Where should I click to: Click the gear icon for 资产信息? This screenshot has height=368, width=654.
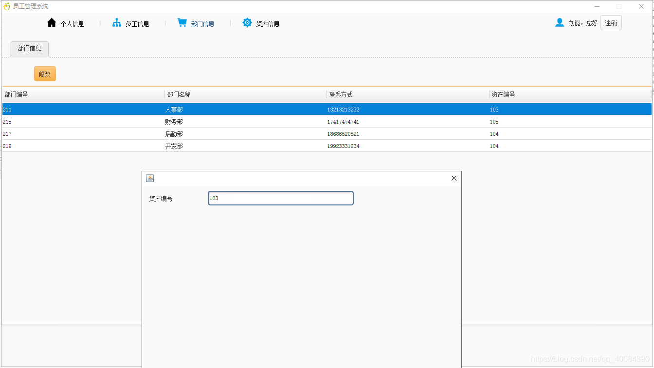(x=247, y=23)
